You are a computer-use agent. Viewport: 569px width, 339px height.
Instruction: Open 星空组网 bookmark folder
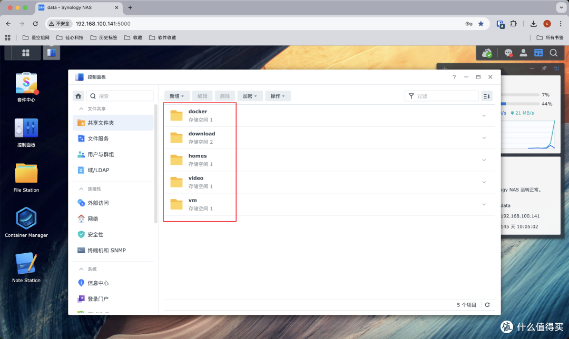[36, 37]
